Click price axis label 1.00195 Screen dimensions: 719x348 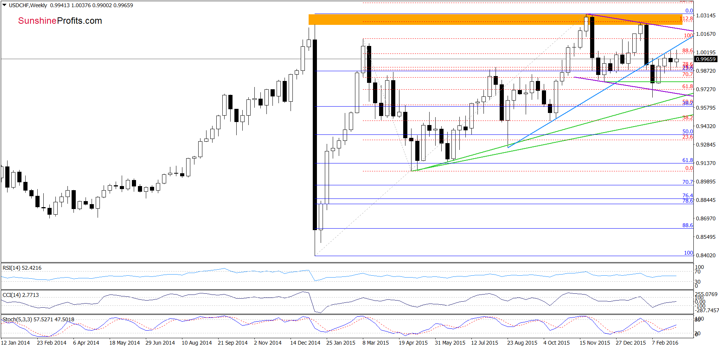(706, 52)
